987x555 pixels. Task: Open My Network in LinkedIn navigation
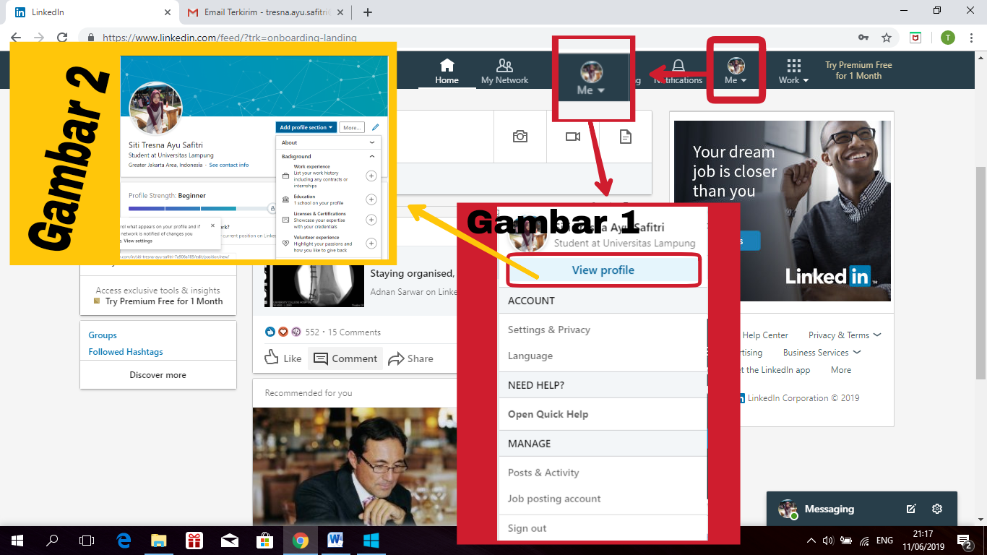(504, 72)
